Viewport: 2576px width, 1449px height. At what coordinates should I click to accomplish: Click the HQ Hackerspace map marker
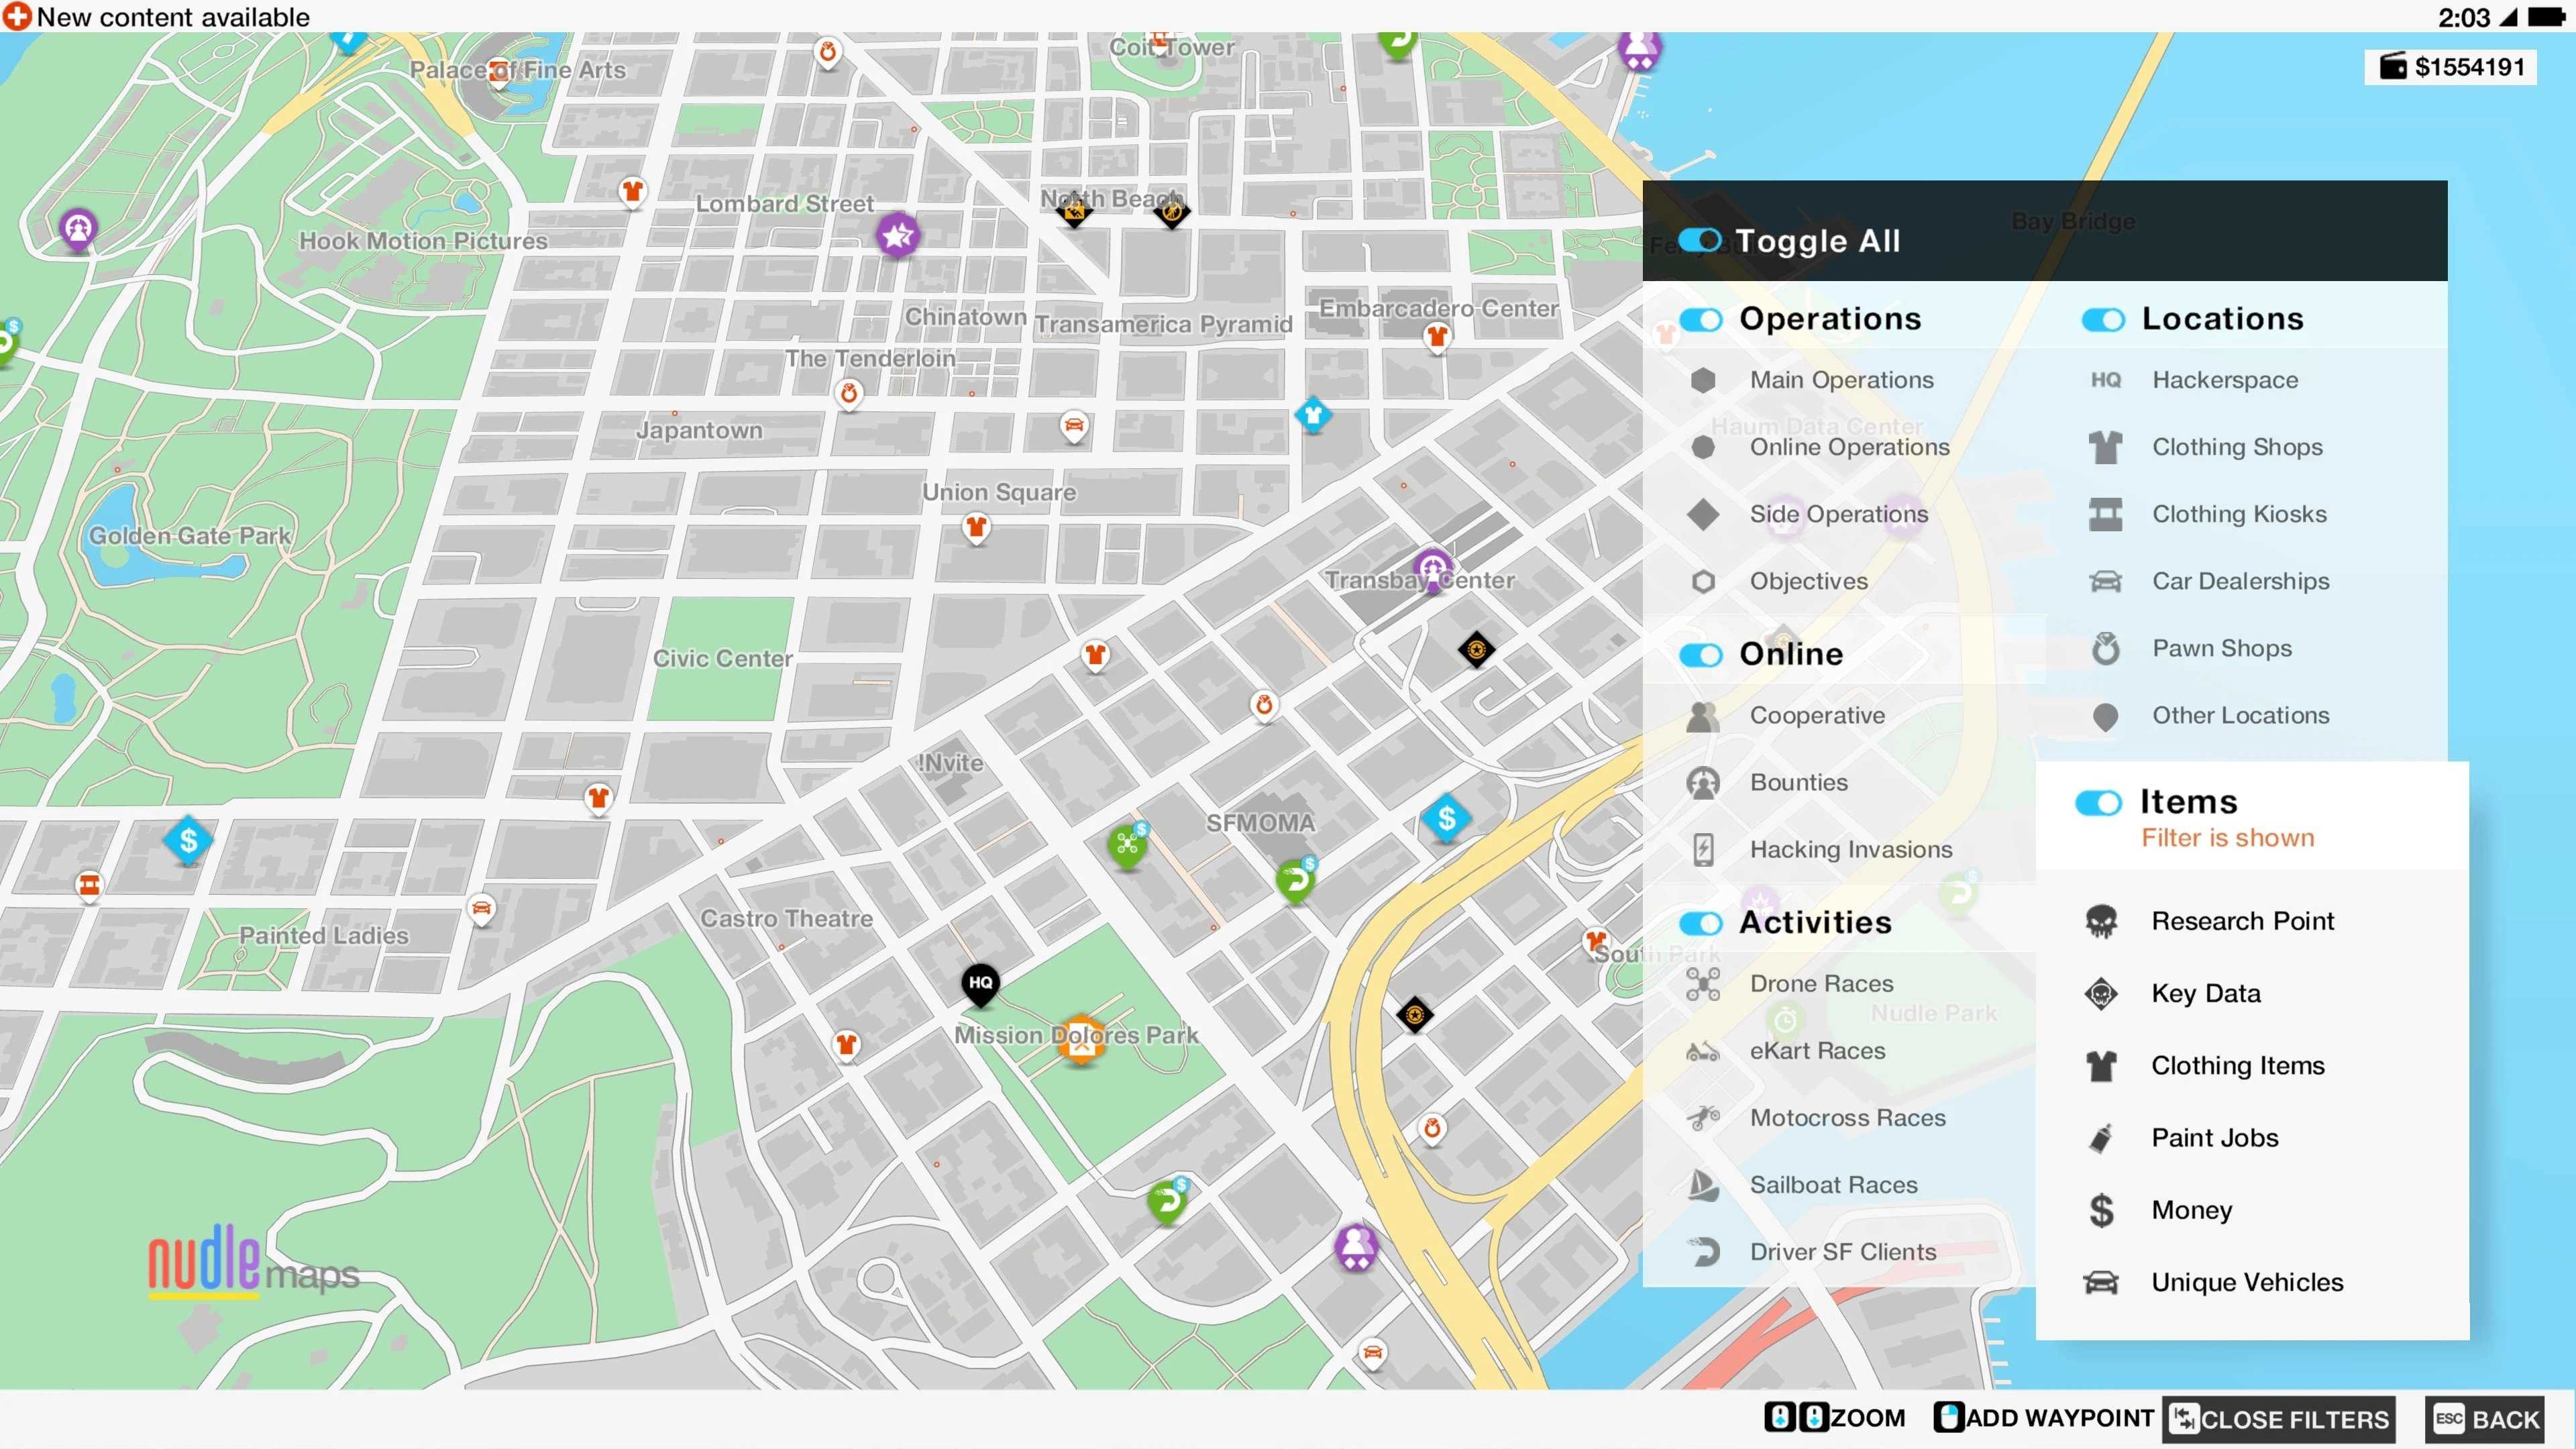[980, 983]
